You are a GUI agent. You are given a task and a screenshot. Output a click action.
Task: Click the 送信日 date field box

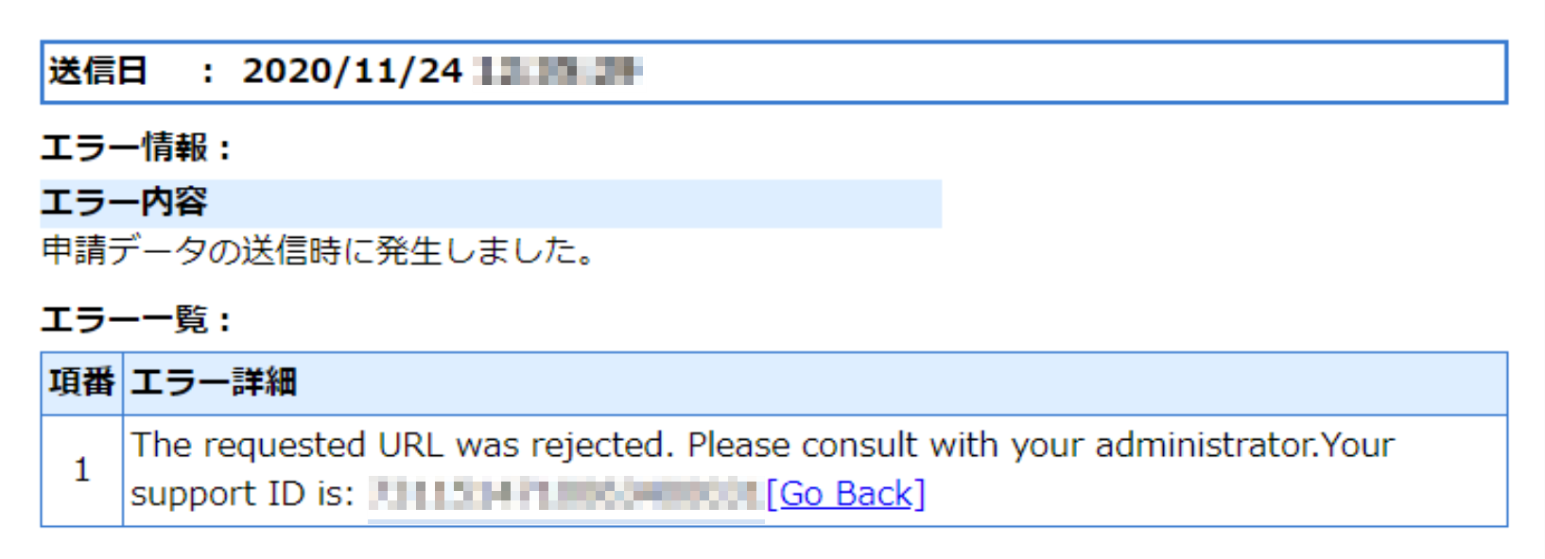pos(773,72)
